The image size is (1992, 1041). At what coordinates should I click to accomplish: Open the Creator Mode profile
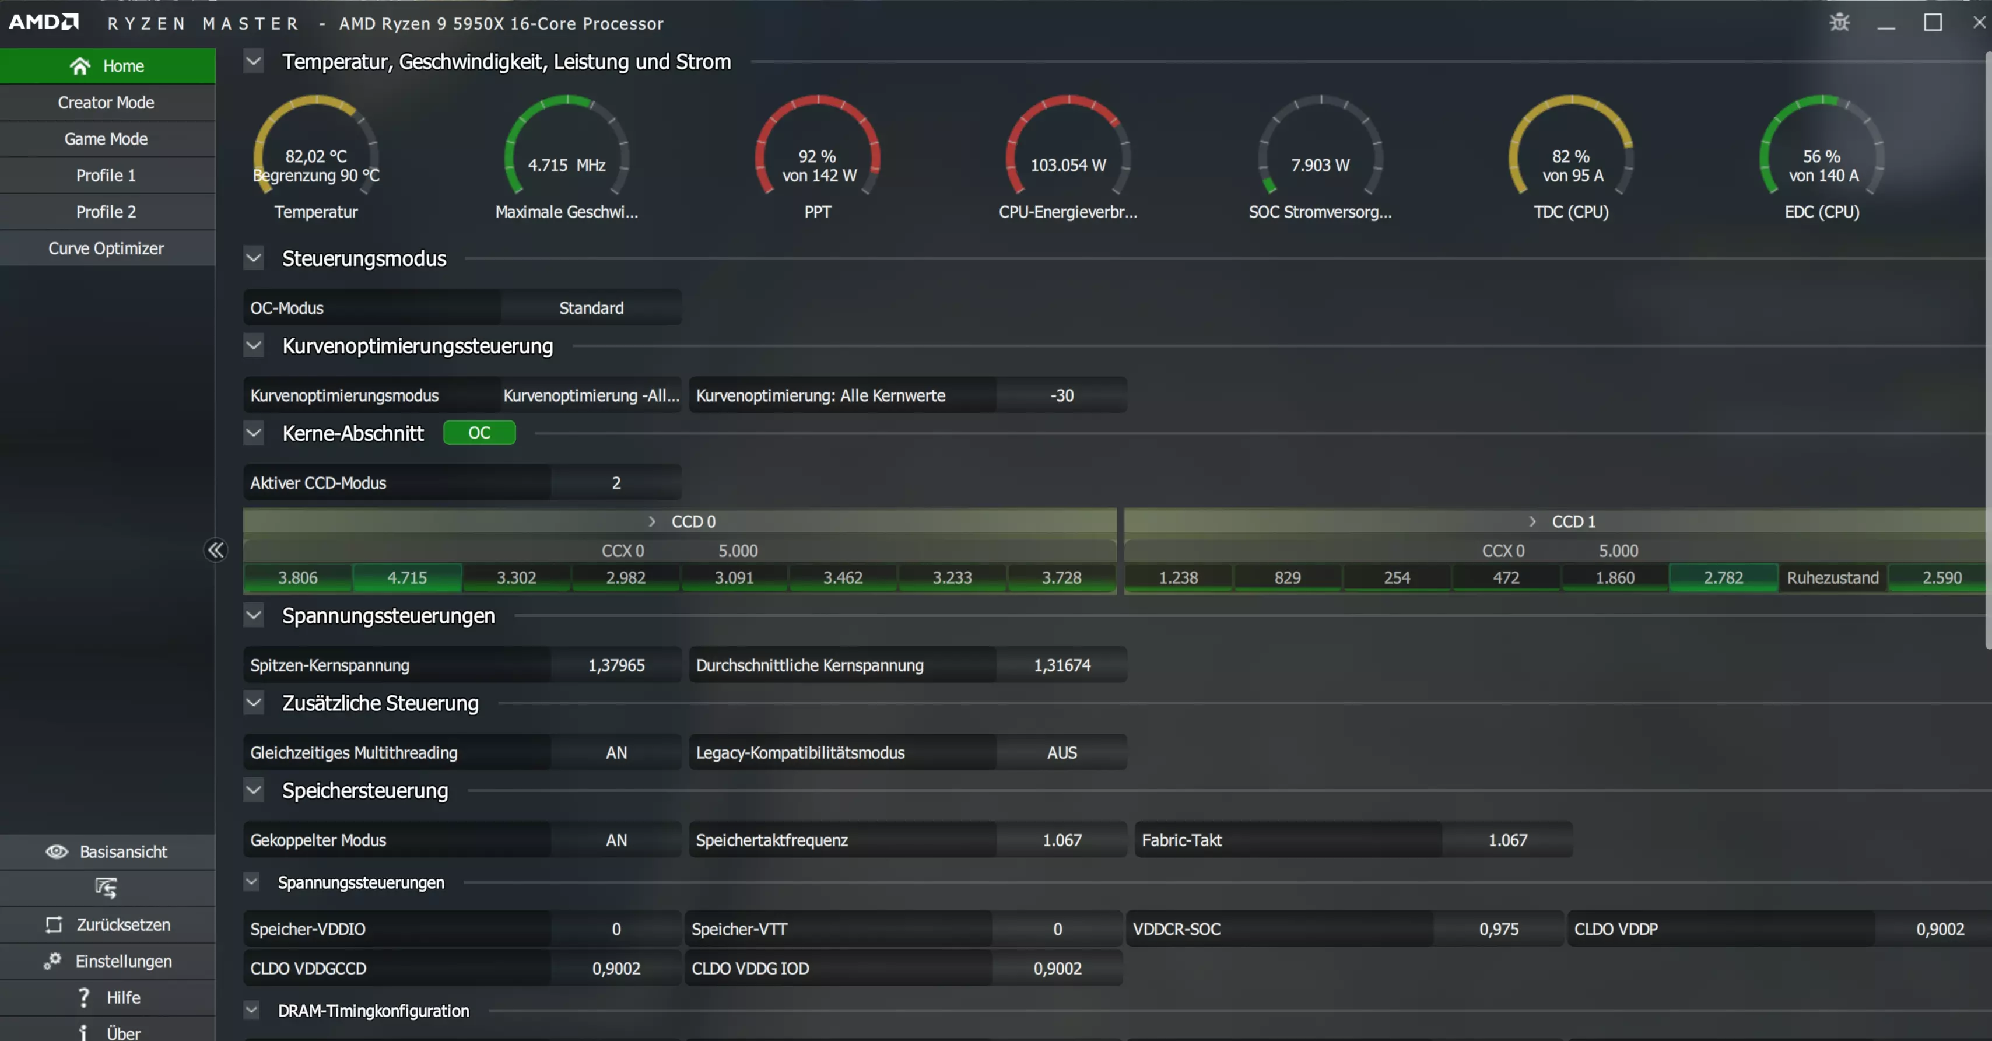(107, 102)
